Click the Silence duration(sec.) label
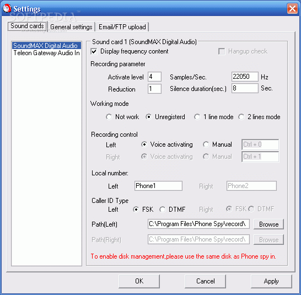This screenshot has height=295, width=301. point(198,89)
